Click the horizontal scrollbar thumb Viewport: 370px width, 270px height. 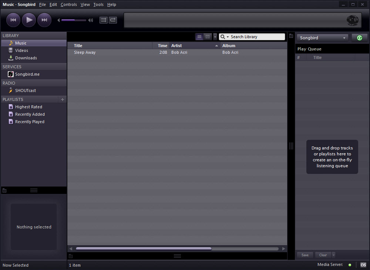(x=144, y=249)
